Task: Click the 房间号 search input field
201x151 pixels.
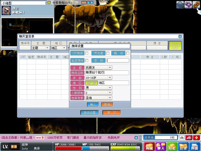Action: tap(25, 48)
